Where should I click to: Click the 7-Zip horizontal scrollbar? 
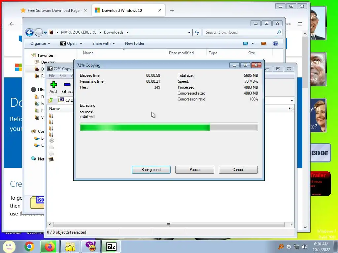pyautogui.click(x=169, y=224)
